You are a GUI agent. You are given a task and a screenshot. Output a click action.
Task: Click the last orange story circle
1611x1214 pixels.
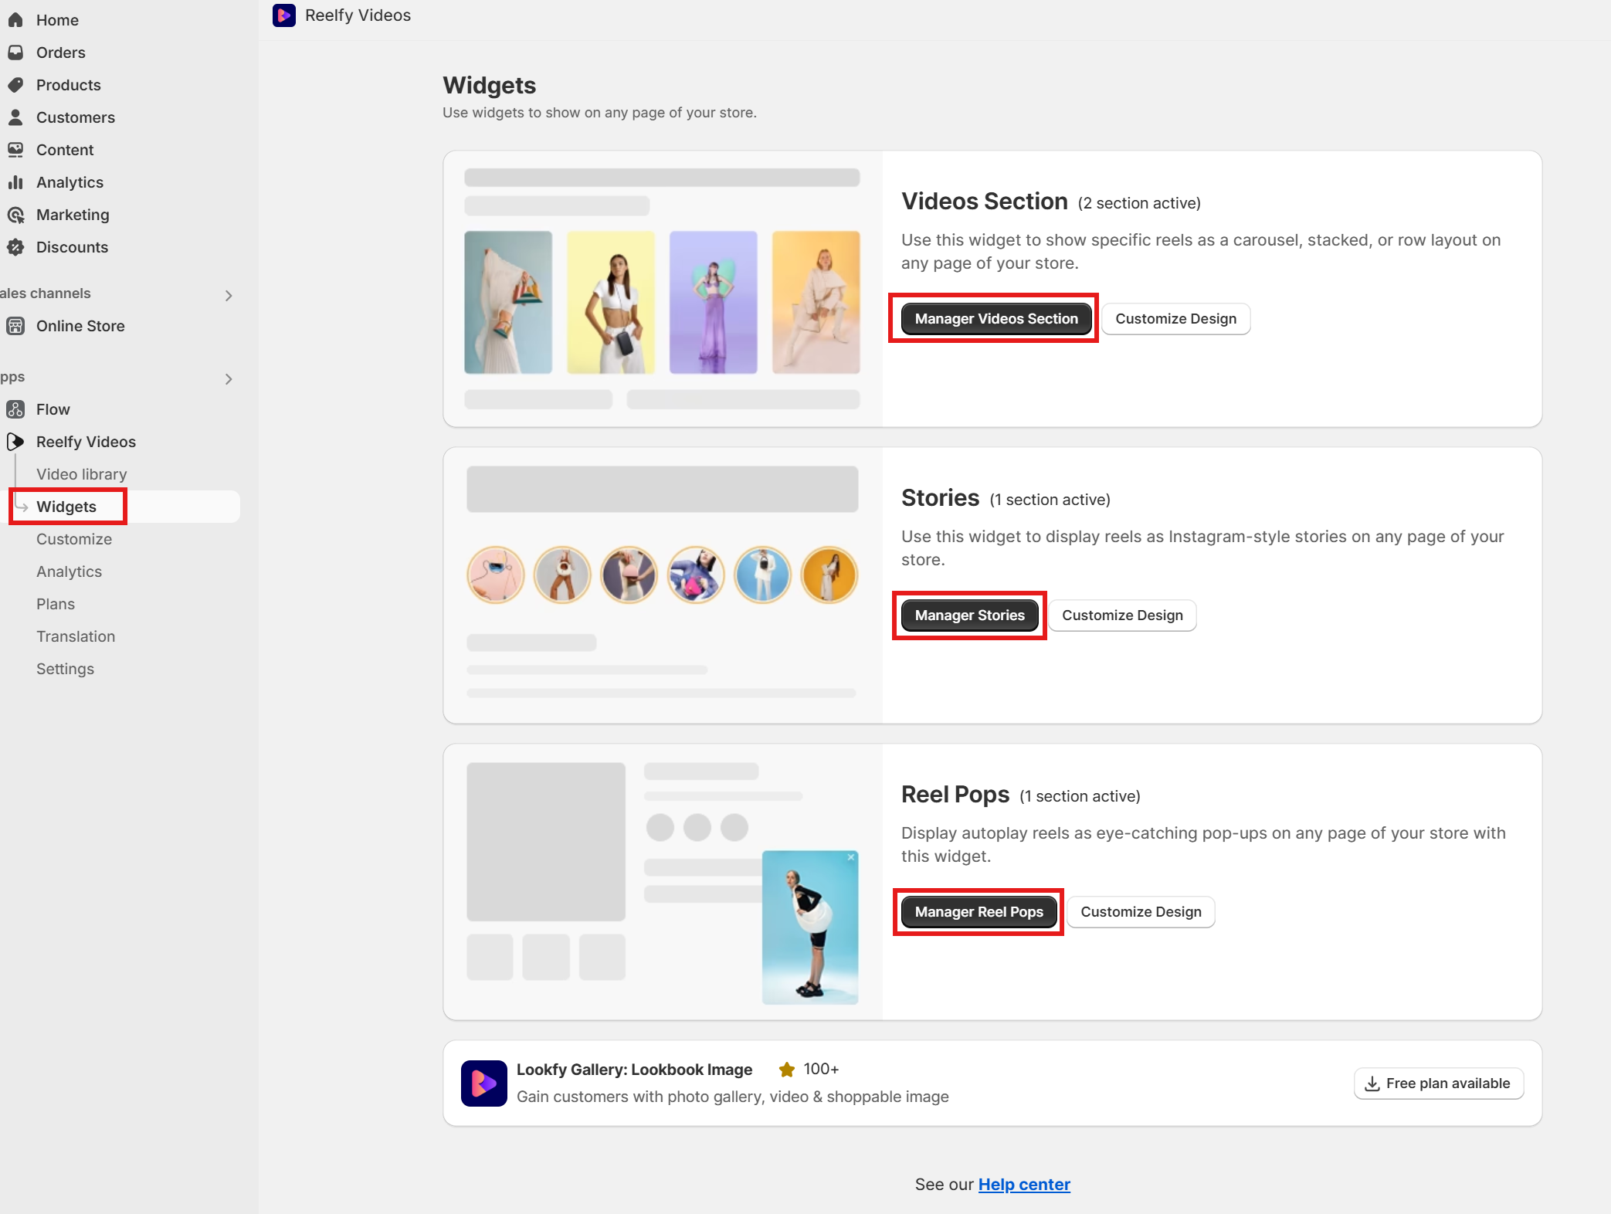coord(829,575)
